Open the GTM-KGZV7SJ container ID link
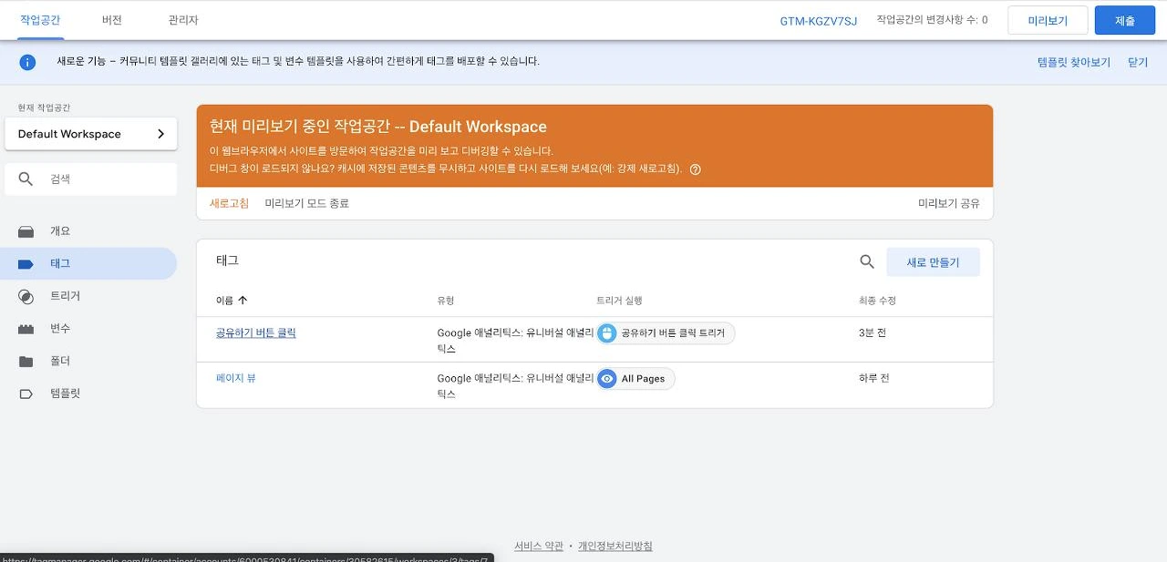Viewport: 1167px width, 562px height. coord(819,21)
